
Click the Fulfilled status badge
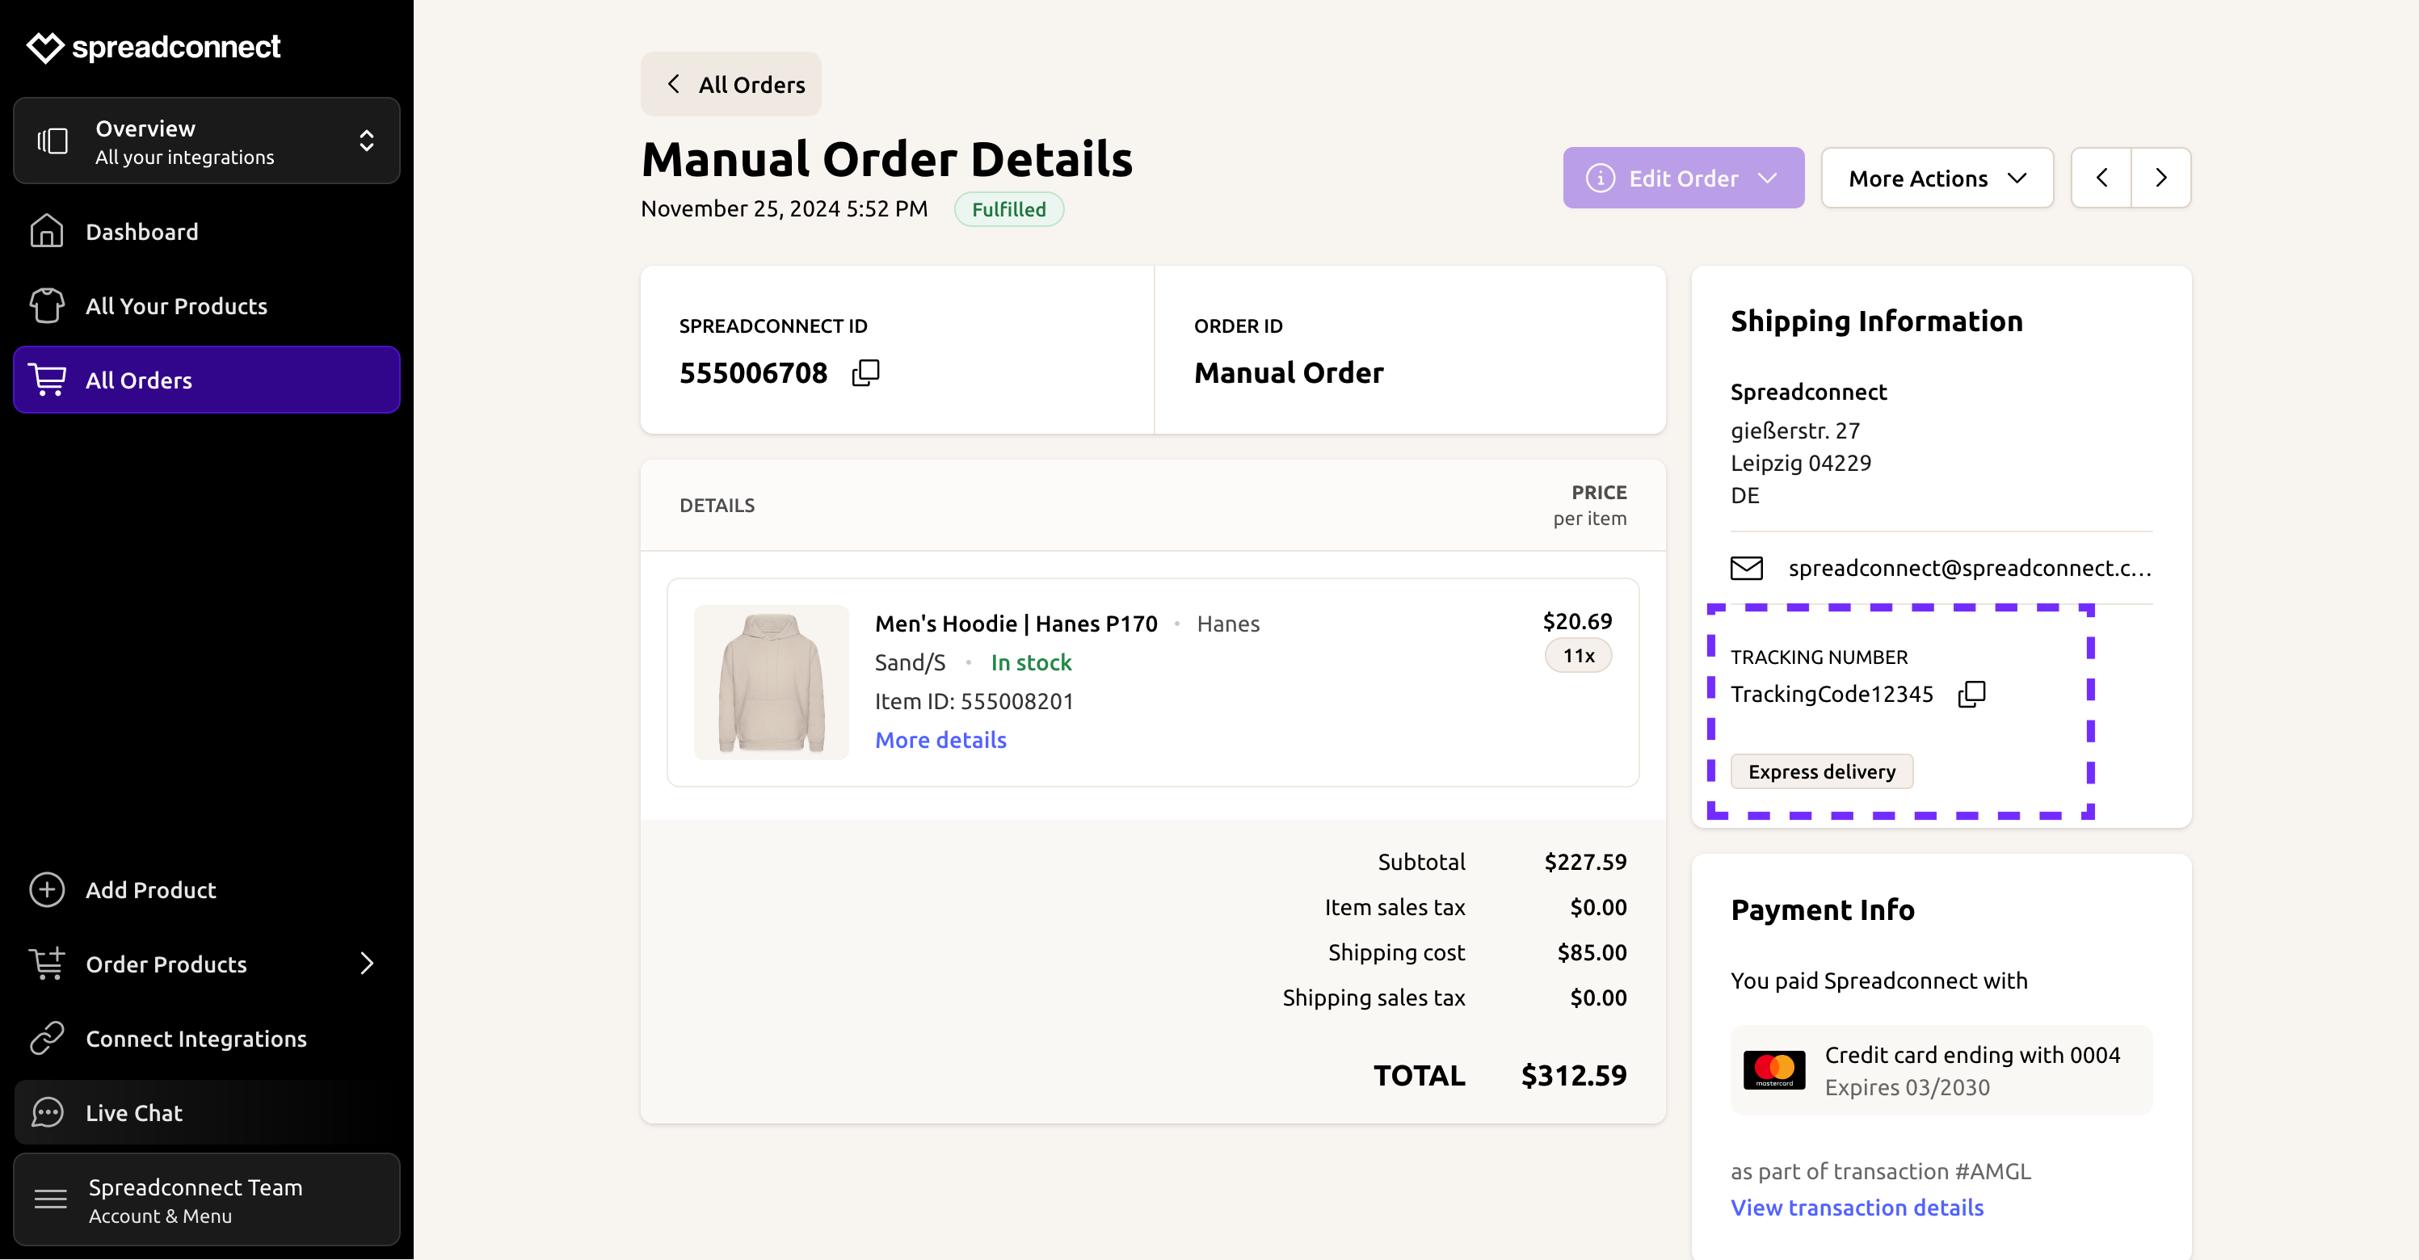[x=1008, y=208]
